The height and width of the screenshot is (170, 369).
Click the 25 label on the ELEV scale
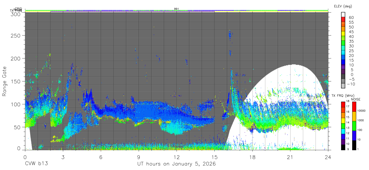coord(351,51)
